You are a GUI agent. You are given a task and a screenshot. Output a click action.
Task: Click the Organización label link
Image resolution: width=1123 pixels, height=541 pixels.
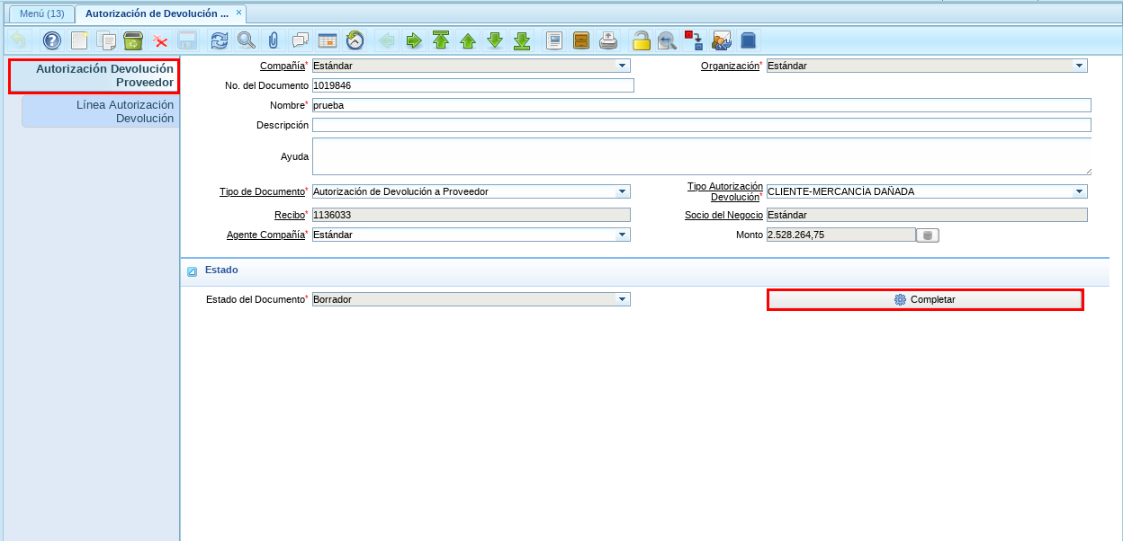tap(730, 66)
